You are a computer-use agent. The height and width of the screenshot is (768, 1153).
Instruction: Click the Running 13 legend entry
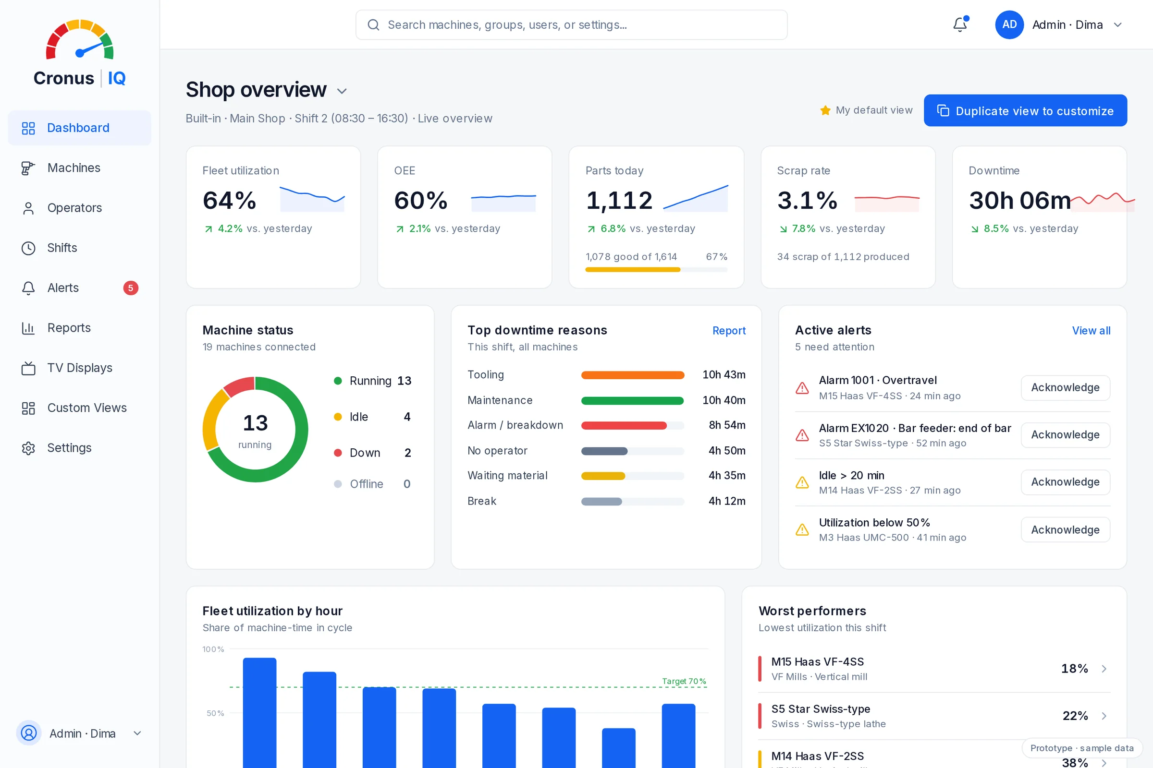tap(373, 381)
